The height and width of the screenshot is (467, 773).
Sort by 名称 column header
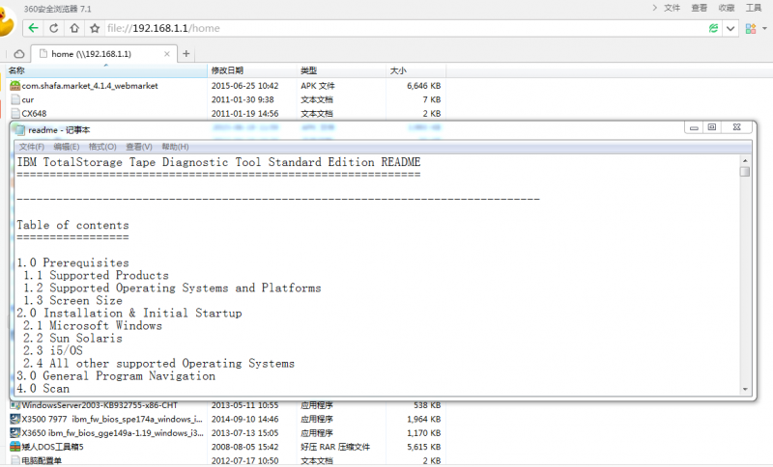coord(106,70)
